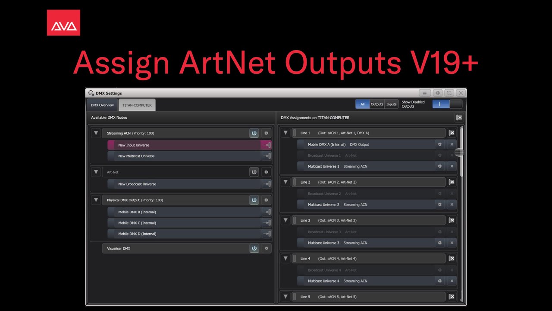Collapse Line 3 assignments
The image size is (552, 311).
(285, 220)
